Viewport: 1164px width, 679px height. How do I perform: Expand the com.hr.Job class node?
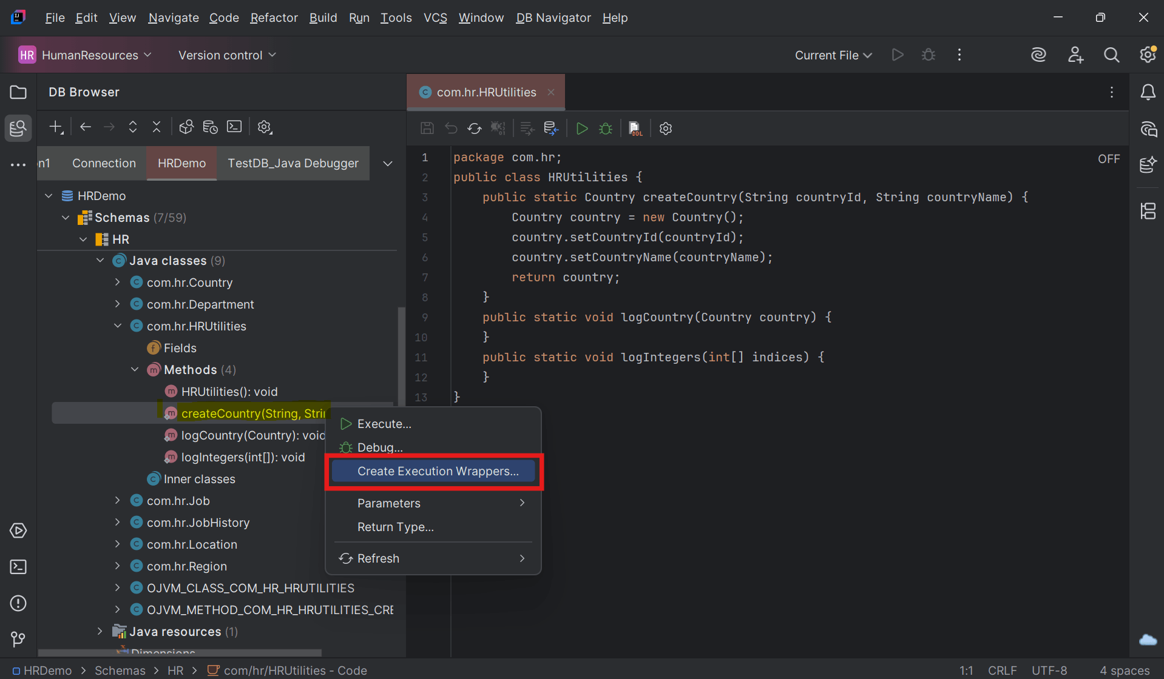[x=117, y=500]
